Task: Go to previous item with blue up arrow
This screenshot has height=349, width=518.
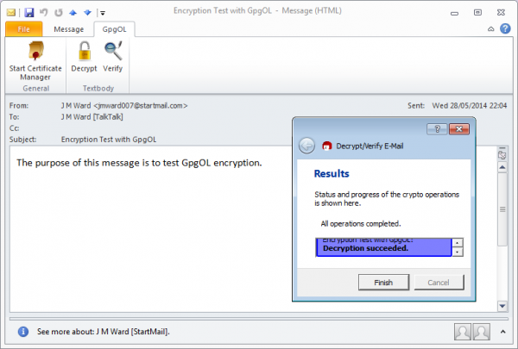Action: (x=73, y=13)
